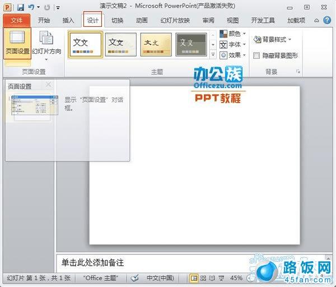Switch to the 切换 tab
336x287 pixels.
click(x=117, y=20)
